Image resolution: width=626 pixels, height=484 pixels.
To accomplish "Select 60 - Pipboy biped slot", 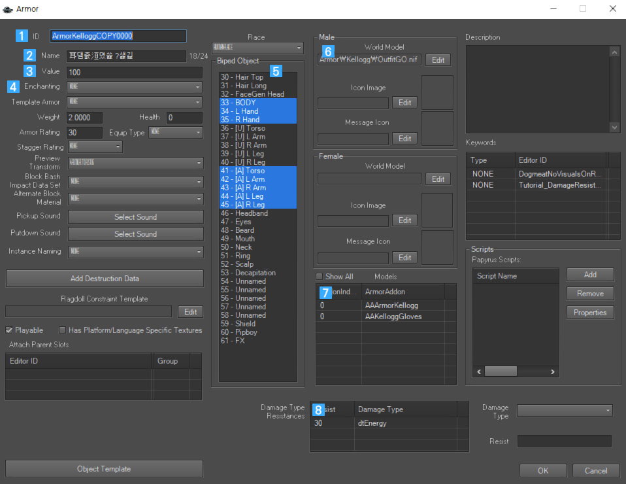I will coord(258,332).
